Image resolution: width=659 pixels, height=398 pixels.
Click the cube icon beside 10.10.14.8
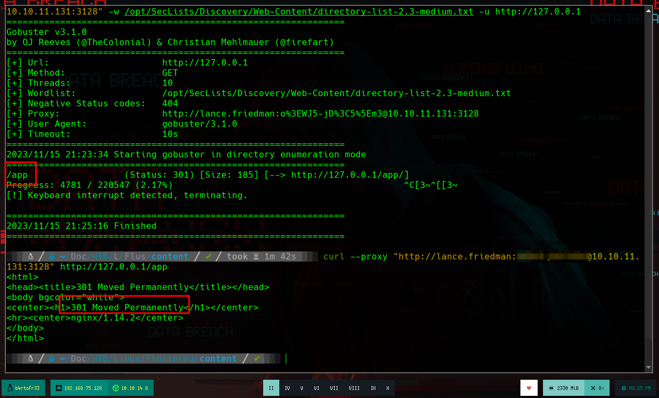[x=115, y=388]
